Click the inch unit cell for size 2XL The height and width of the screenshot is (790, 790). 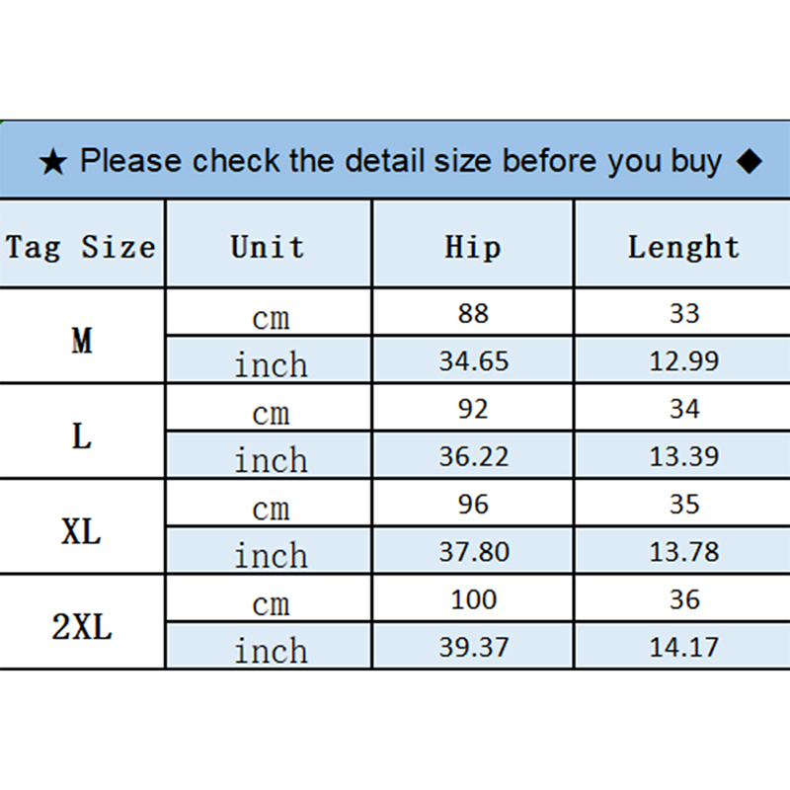(271, 649)
